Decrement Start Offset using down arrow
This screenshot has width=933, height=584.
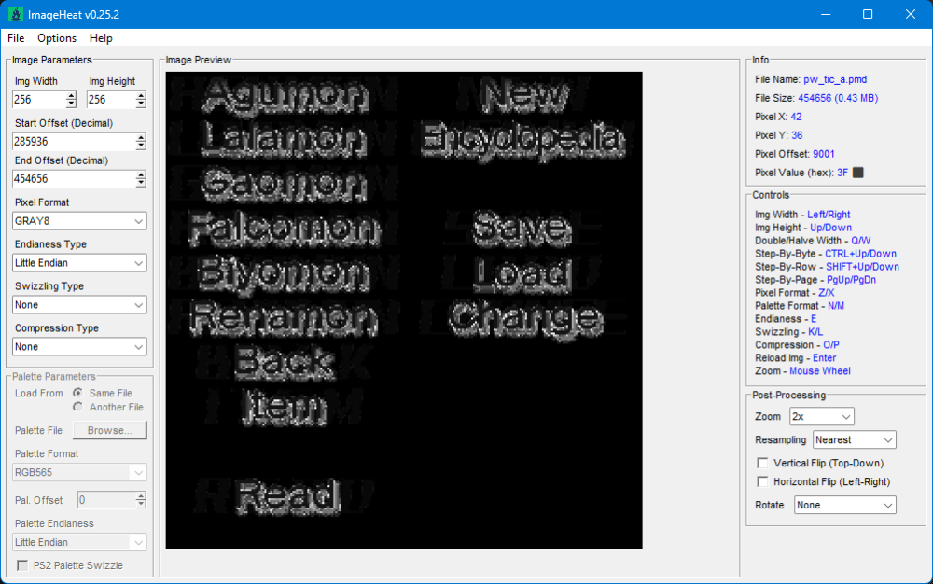pos(141,146)
